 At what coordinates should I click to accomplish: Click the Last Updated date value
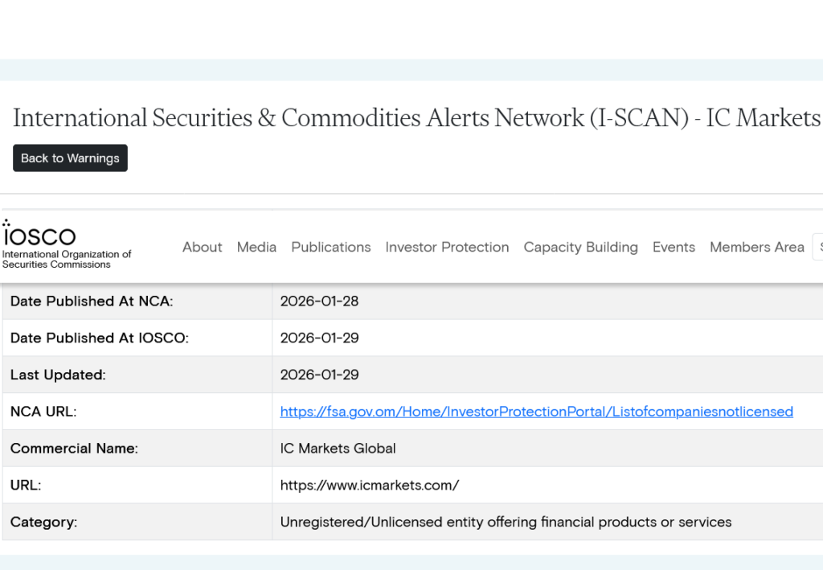click(319, 375)
